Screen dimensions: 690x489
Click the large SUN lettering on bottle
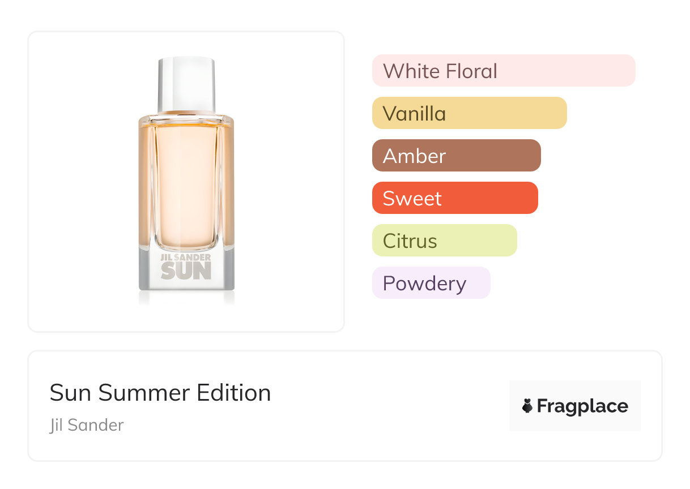(x=186, y=270)
